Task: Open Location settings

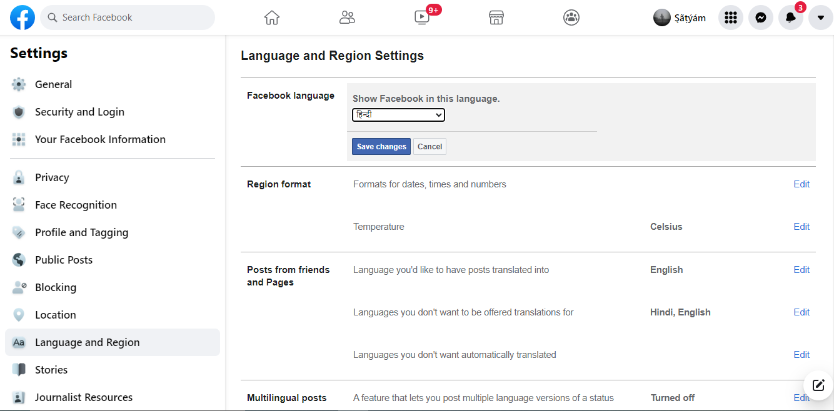Action: [x=113, y=315]
